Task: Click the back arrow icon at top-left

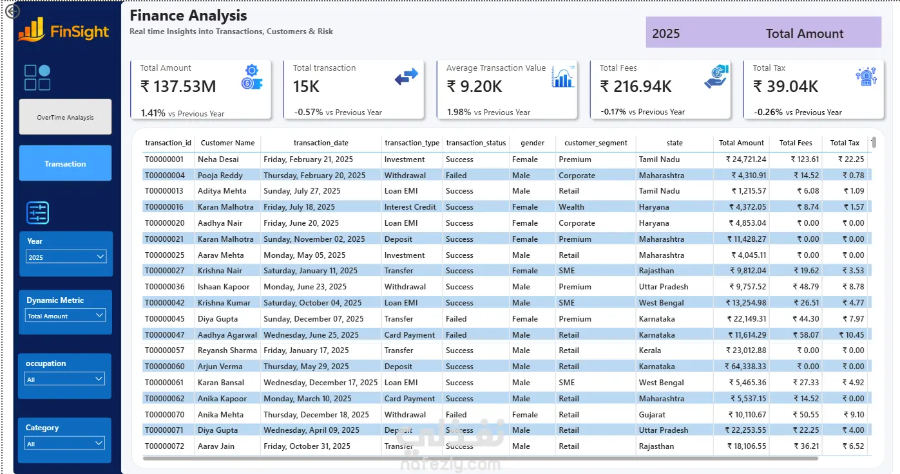Action: tap(12, 11)
